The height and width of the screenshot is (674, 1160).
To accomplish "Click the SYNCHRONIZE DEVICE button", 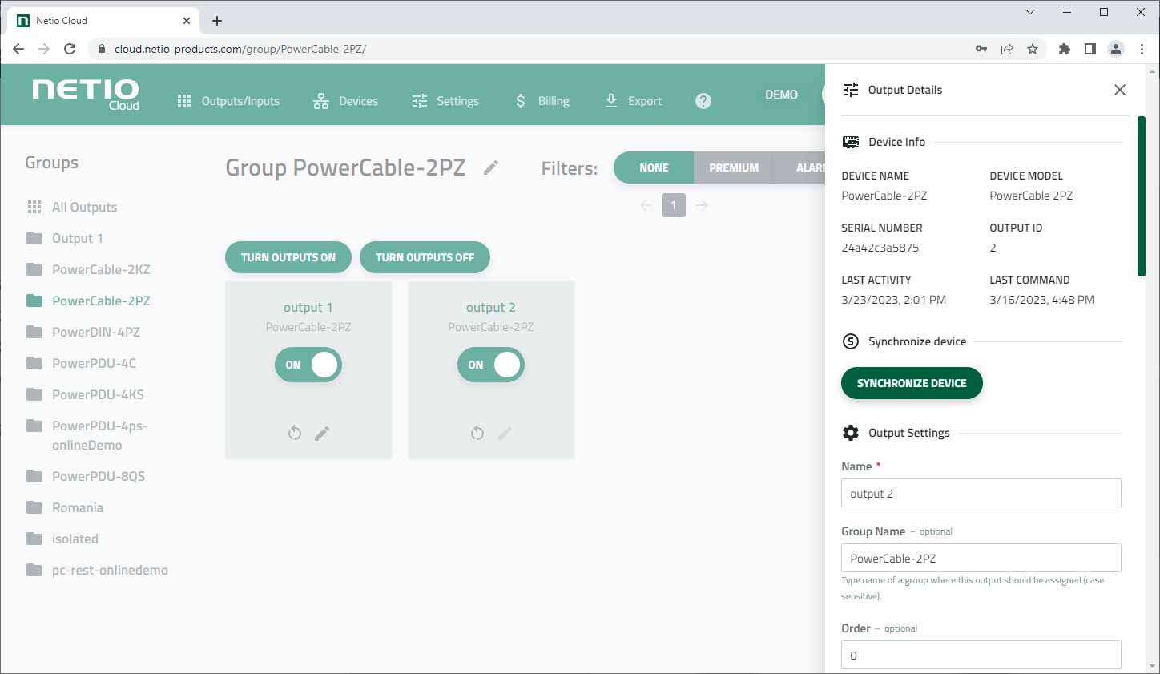I will [912, 383].
